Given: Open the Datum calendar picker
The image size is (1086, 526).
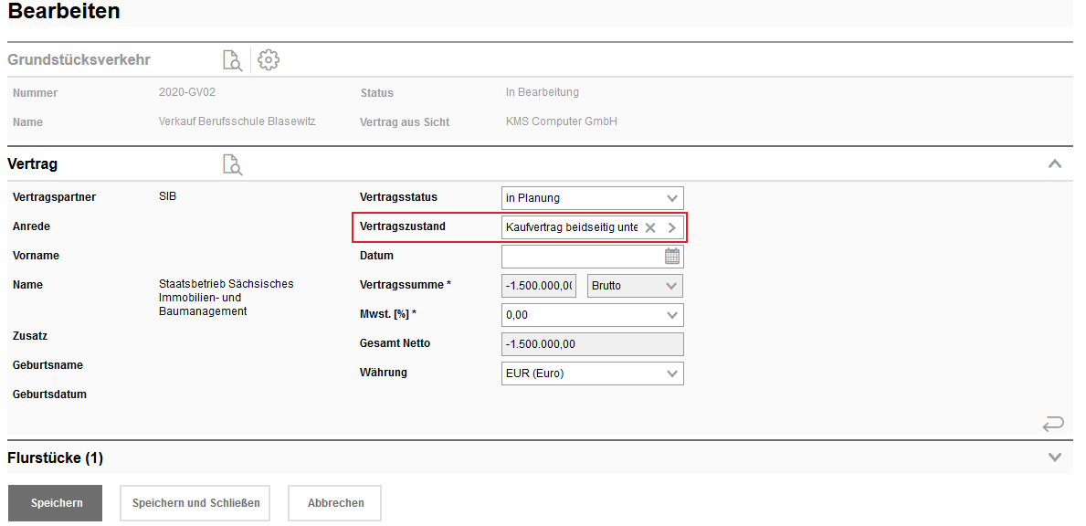Looking at the screenshot, I should coord(672,257).
